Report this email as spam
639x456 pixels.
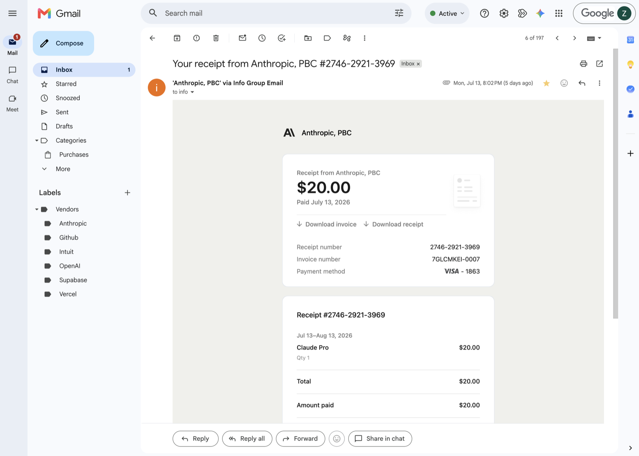tap(196, 38)
